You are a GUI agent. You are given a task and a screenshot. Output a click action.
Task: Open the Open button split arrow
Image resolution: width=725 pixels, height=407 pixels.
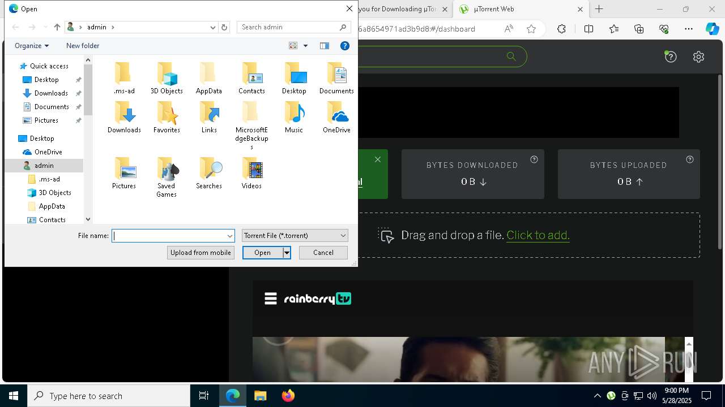pyautogui.click(x=287, y=253)
